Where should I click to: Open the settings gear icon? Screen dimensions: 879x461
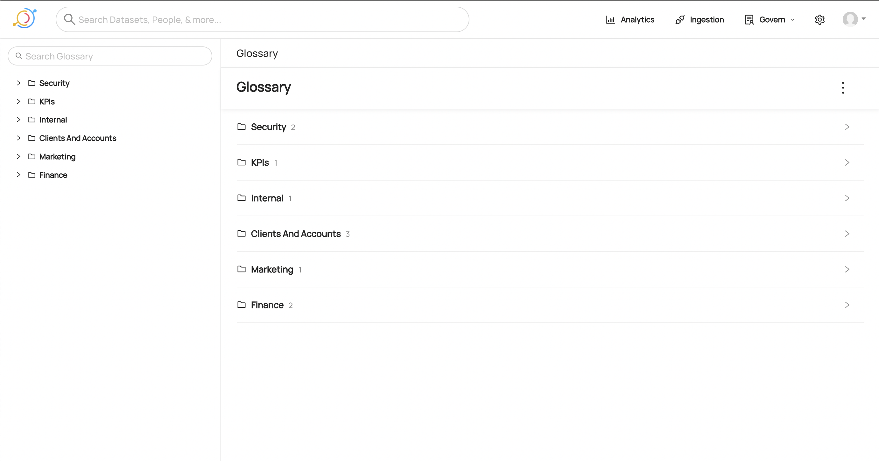point(819,20)
